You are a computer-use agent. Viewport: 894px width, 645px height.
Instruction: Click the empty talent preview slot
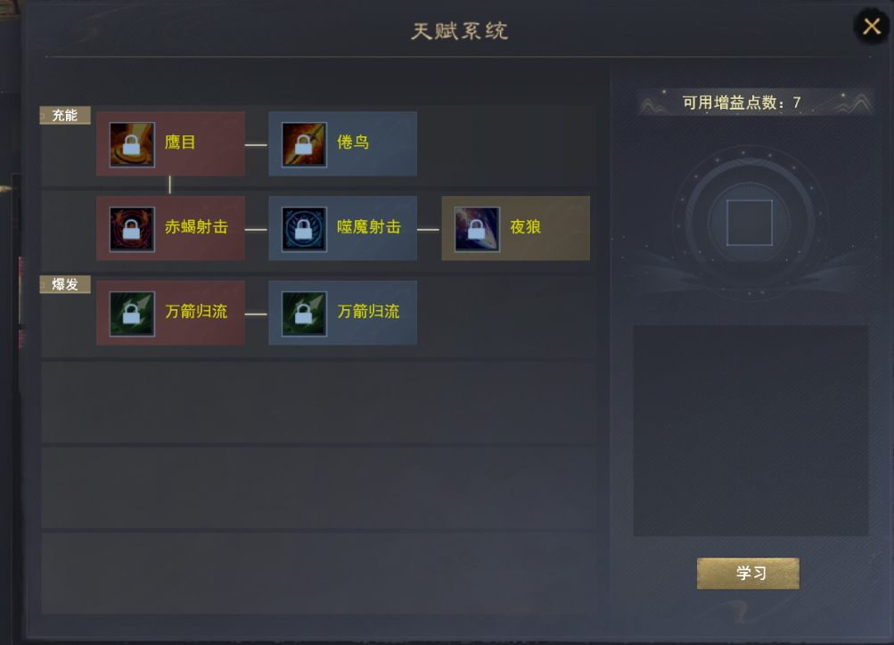point(750,223)
